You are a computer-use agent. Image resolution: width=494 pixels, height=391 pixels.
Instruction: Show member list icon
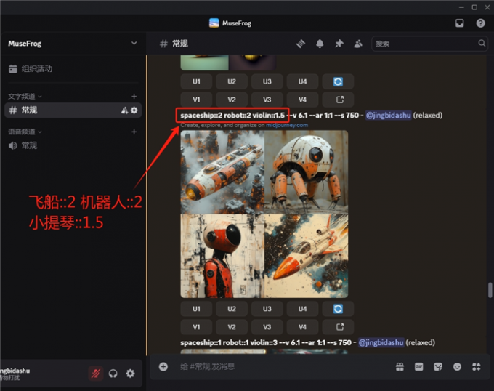coord(358,44)
